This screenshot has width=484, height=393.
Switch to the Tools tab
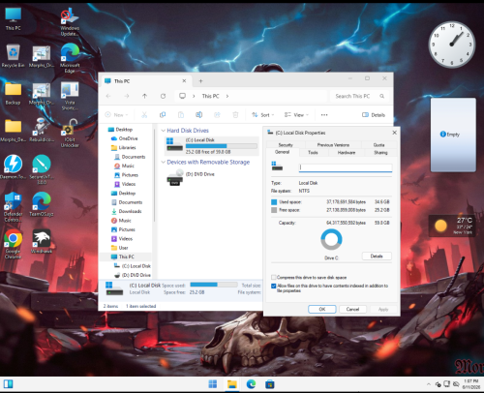[x=313, y=153]
